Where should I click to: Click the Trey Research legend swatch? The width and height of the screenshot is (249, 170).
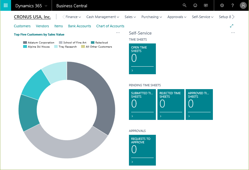point(56,47)
